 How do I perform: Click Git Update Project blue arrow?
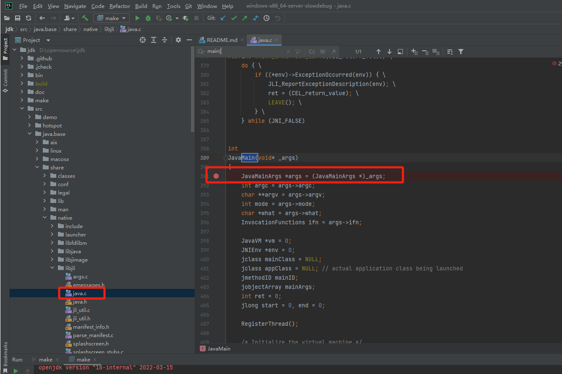tap(223, 18)
